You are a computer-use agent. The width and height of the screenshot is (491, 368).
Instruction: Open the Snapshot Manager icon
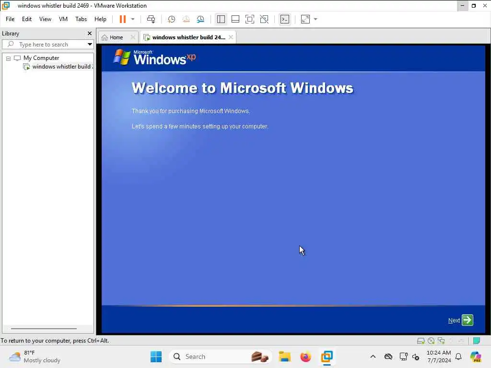[200, 19]
